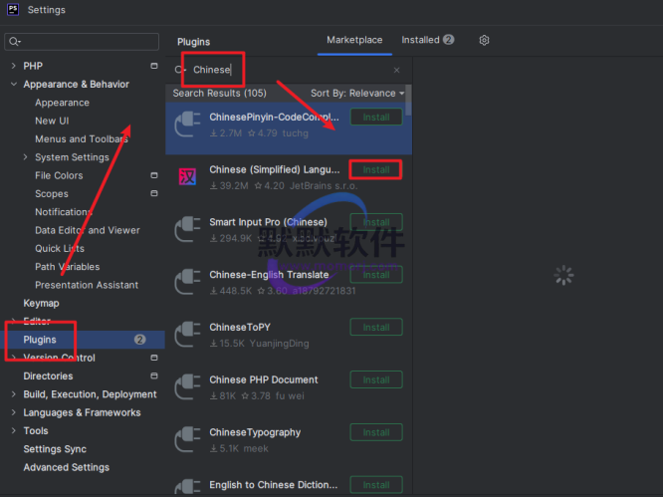
Task: Click the Chinese-English Translate plugin icon
Action: pos(187,282)
